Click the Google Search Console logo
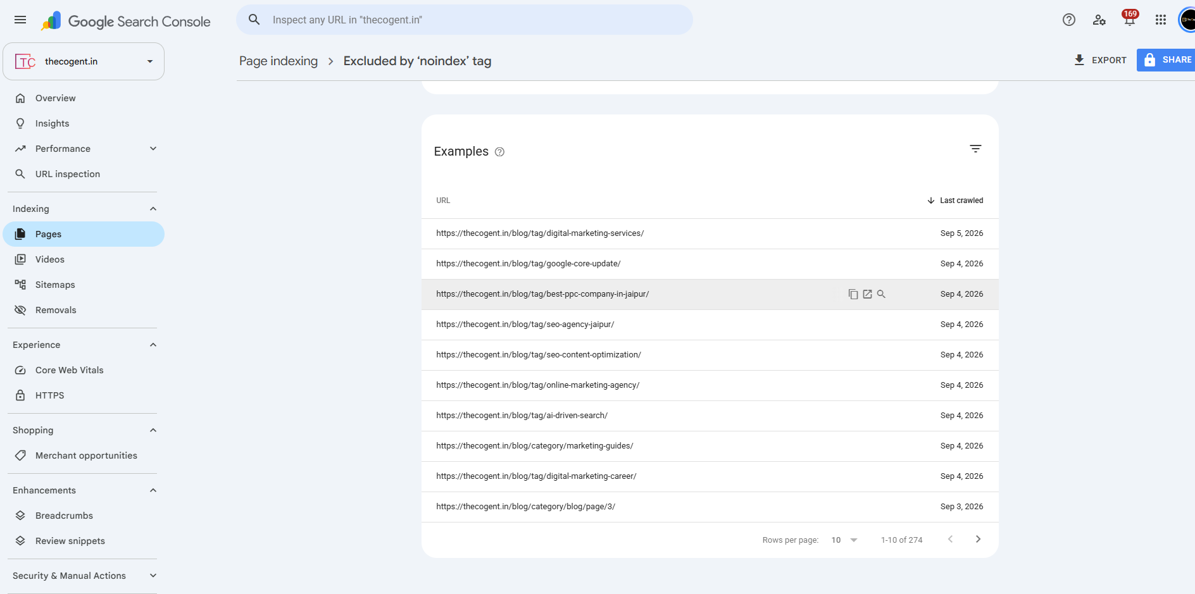Image resolution: width=1195 pixels, height=594 pixels. [x=125, y=21]
